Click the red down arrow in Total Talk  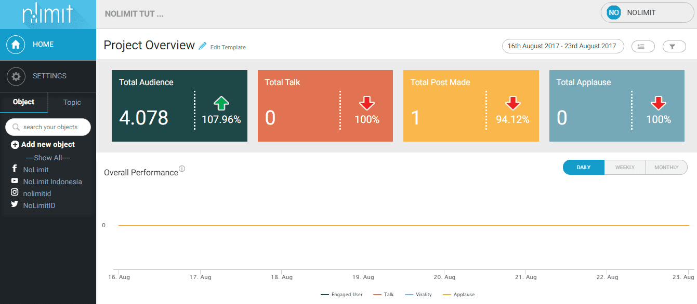367,103
